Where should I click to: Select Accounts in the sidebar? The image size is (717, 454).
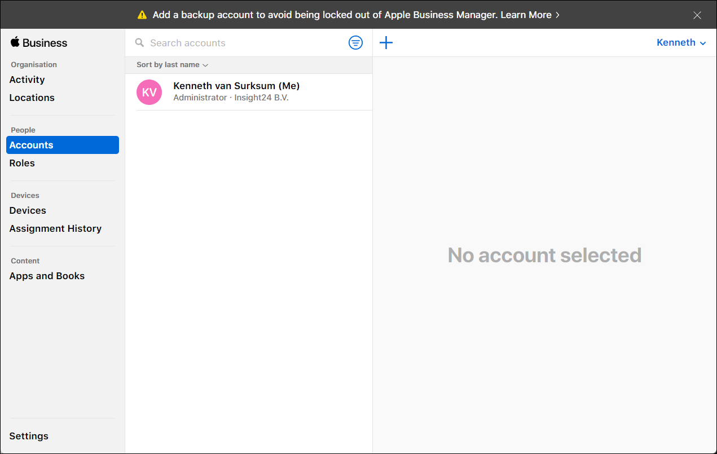pyautogui.click(x=32, y=145)
